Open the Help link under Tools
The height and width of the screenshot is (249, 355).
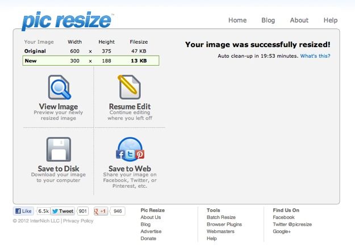[211, 238]
